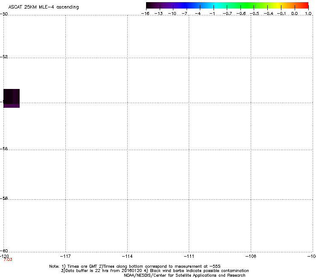Click the '-1' color scale label
The height and width of the screenshot is (278, 316).
coord(212,14)
